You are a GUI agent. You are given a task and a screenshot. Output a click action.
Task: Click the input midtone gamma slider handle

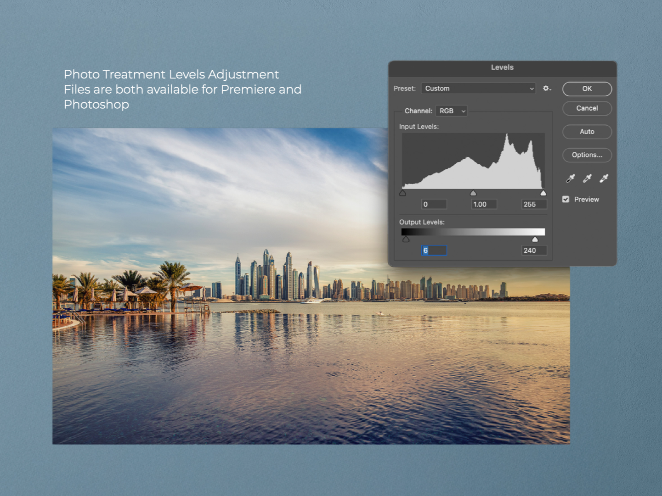click(x=473, y=193)
